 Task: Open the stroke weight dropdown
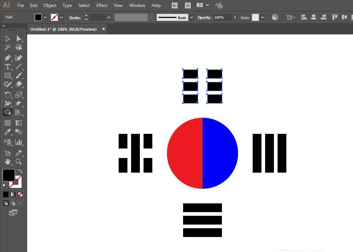[109, 17]
